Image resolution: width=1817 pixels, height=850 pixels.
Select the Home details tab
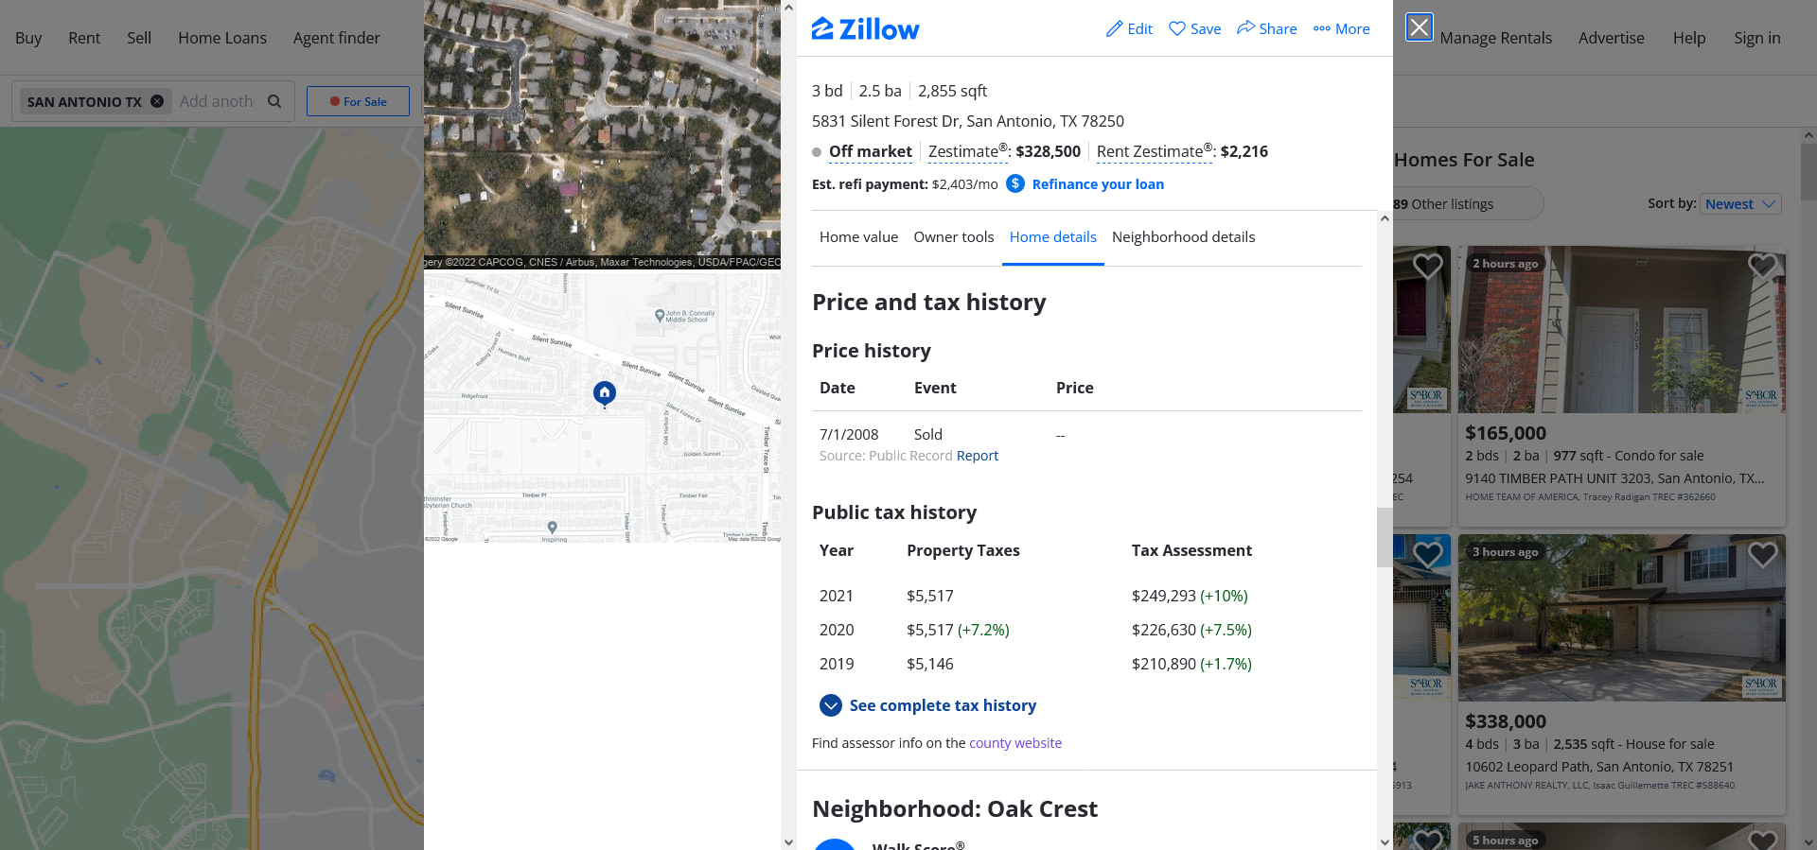click(x=1052, y=237)
